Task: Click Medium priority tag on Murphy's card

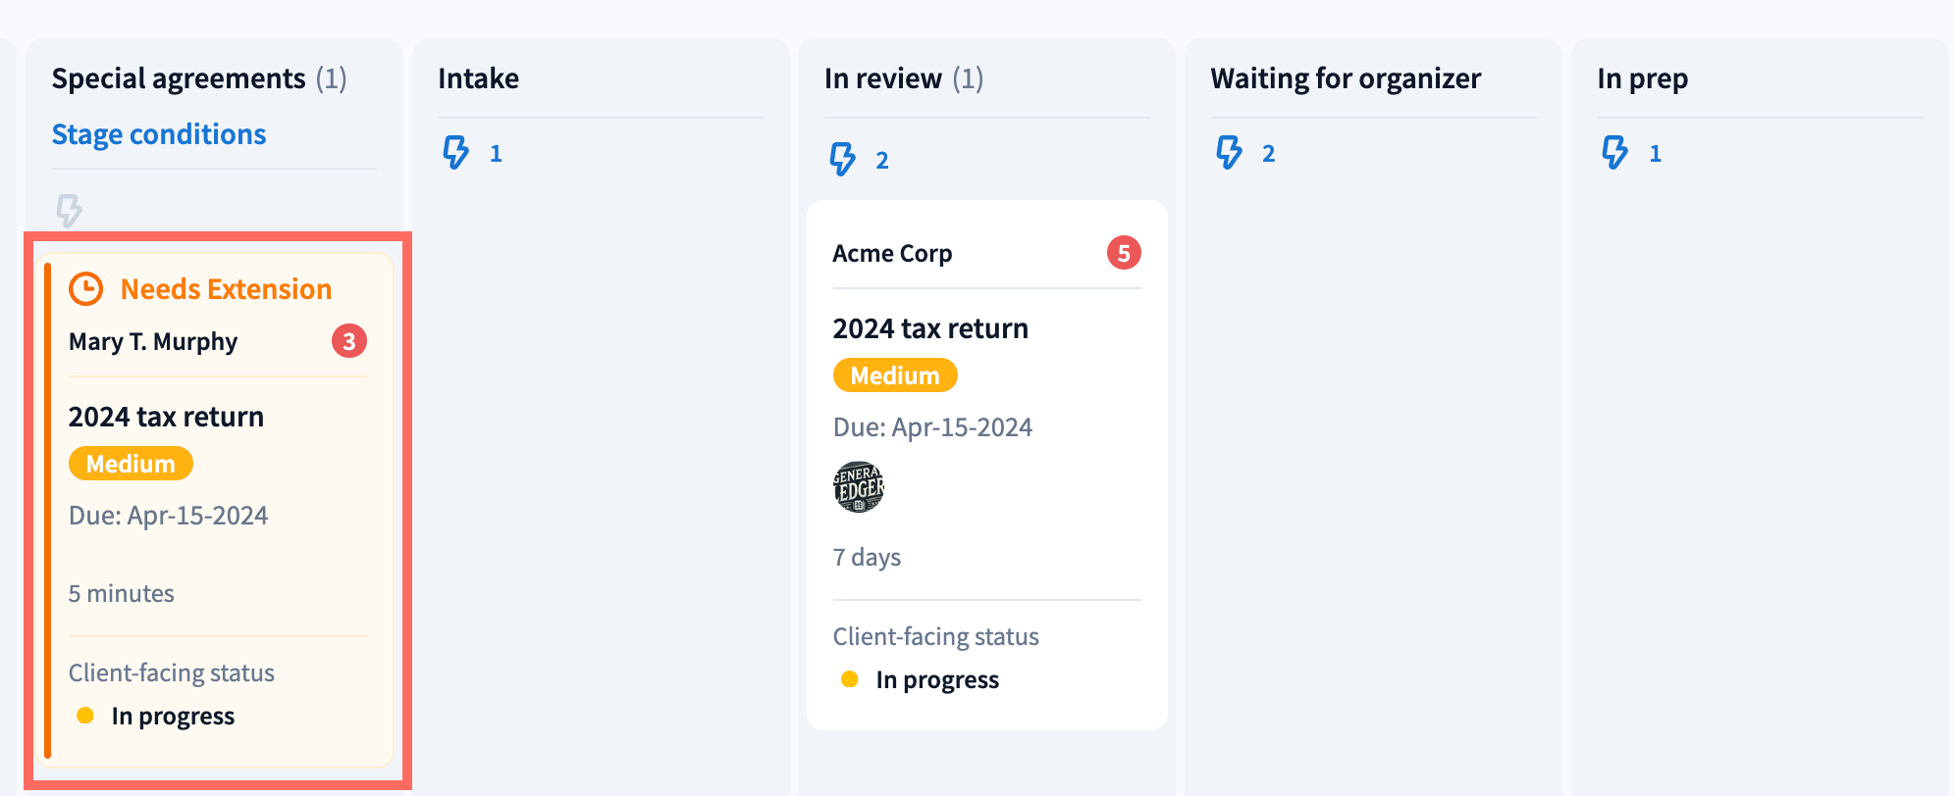Action: [x=131, y=464]
